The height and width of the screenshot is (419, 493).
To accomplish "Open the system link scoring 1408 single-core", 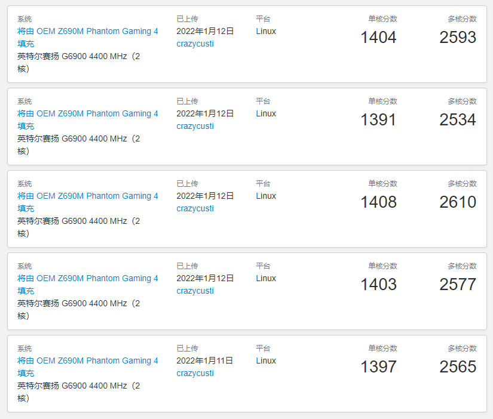I will pos(87,196).
